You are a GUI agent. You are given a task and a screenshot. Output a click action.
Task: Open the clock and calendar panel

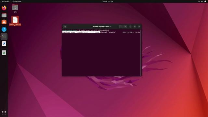[x=108, y=1]
